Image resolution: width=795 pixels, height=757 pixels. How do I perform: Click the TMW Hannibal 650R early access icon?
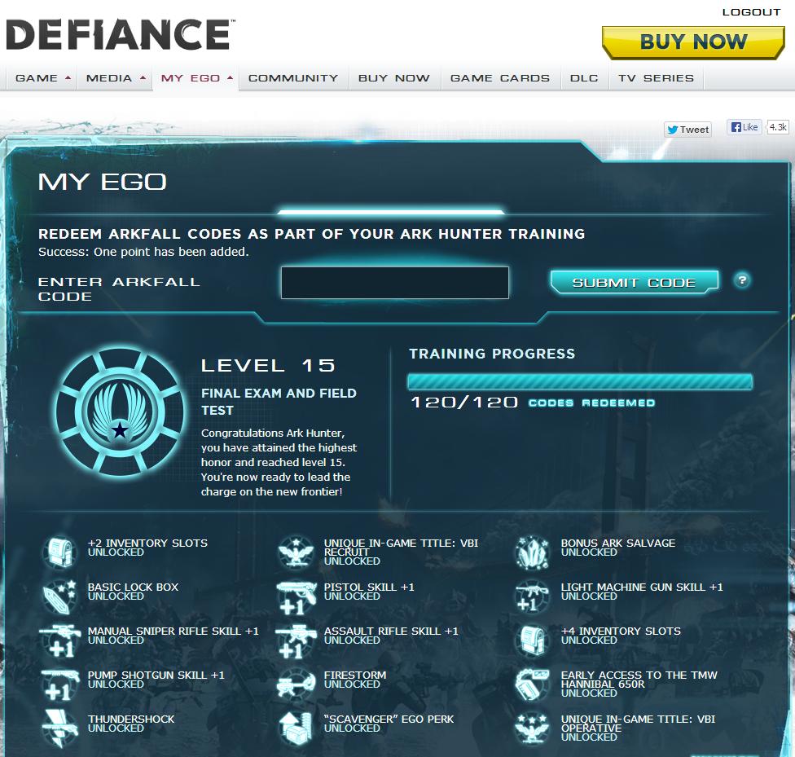click(533, 684)
